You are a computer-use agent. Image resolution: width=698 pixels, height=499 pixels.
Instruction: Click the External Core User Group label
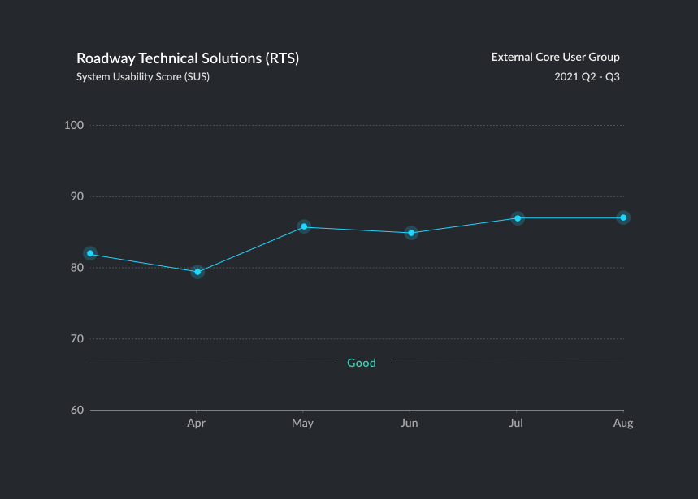pos(555,57)
